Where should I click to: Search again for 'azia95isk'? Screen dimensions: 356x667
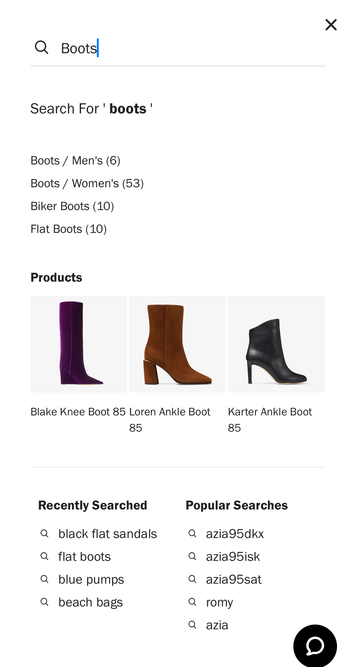233,556
